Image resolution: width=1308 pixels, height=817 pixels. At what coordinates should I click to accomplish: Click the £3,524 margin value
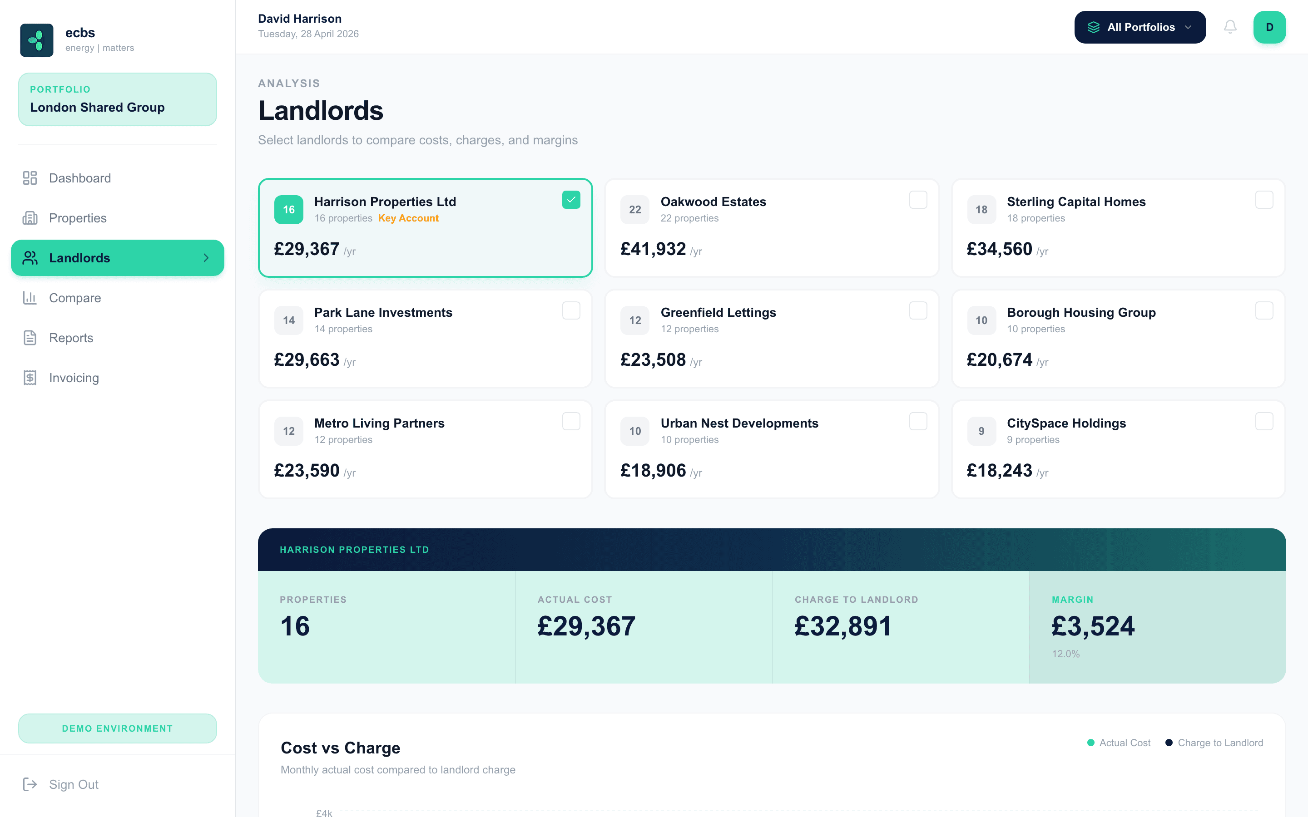pos(1093,626)
